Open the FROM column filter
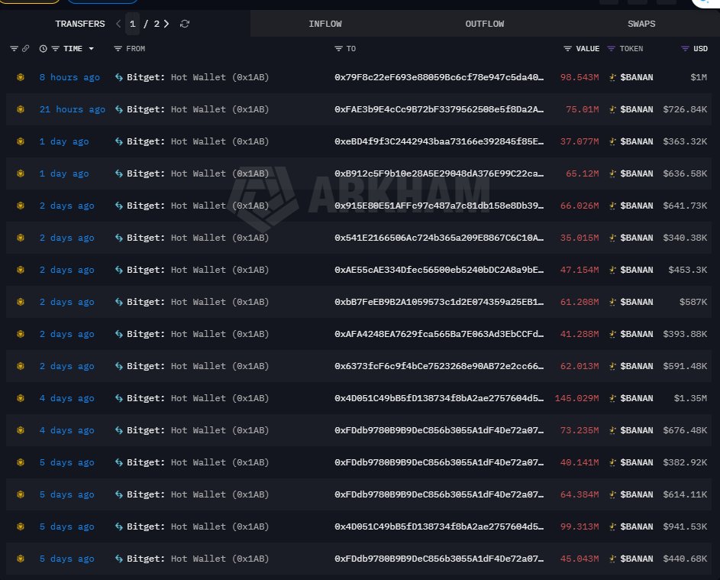Image resolution: width=720 pixels, height=580 pixels. pyautogui.click(x=118, y=49)
